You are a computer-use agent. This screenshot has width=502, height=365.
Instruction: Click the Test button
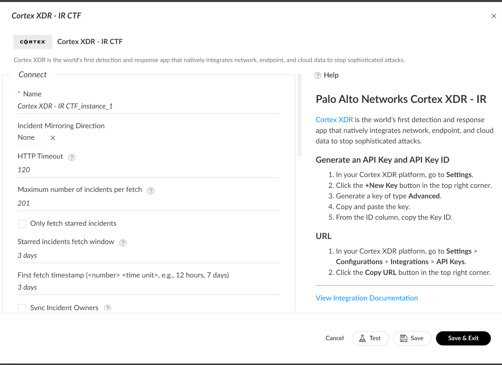pos(370,338)
